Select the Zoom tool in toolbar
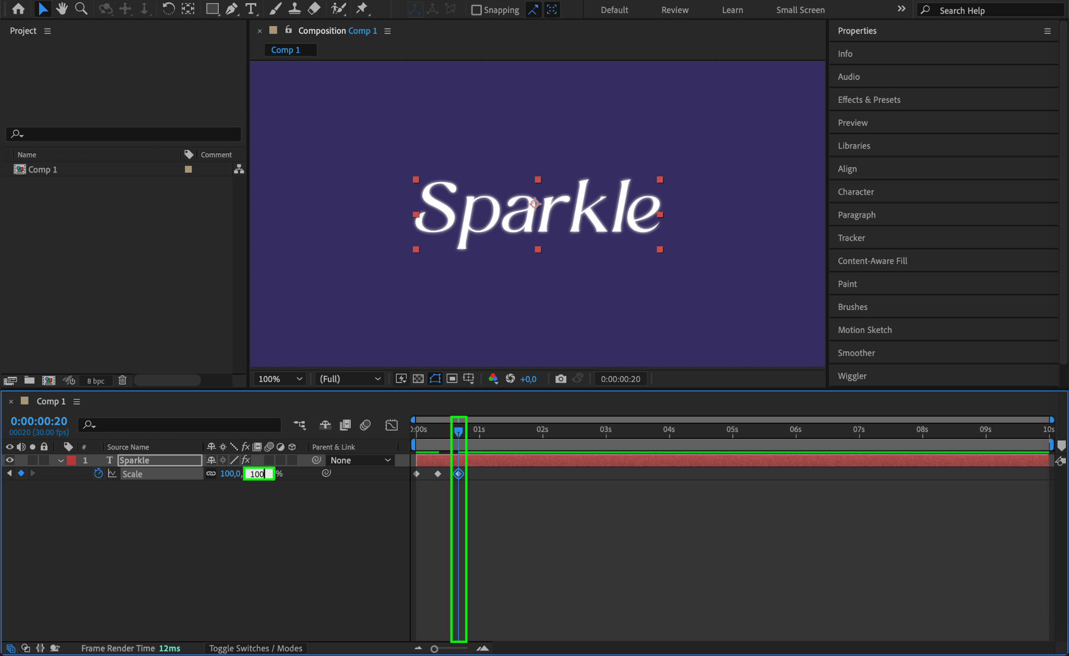 81,9
